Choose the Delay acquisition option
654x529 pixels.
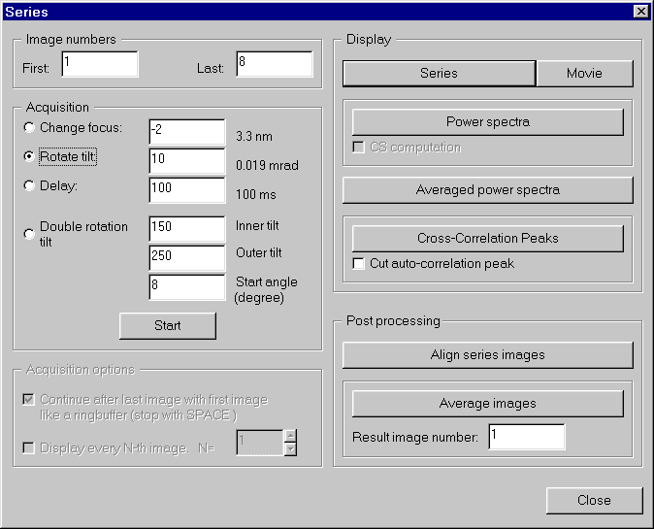pos(30,185)
